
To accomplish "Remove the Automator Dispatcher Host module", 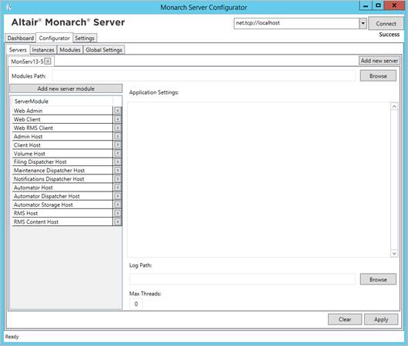I will tap(118, 196).
